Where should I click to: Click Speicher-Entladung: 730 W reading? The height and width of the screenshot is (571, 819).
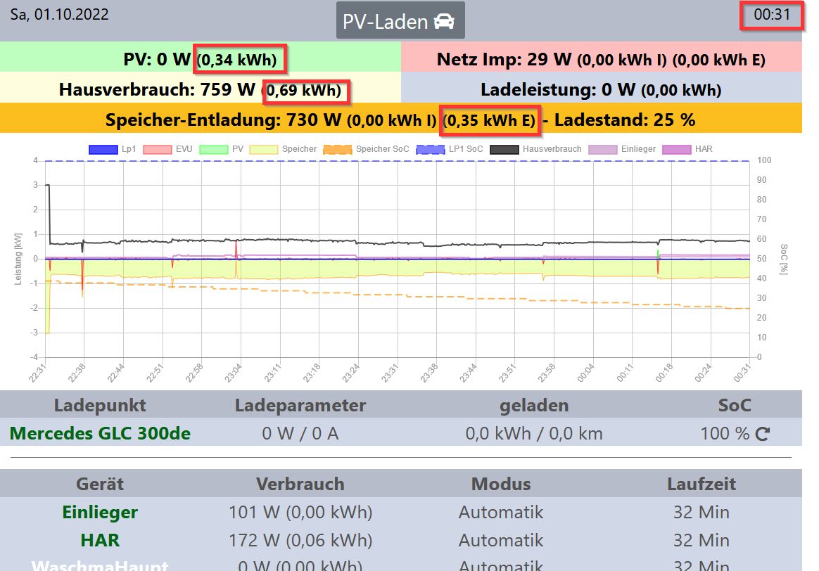[223, 120]
